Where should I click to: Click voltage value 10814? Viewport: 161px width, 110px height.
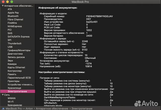point(89,66)
